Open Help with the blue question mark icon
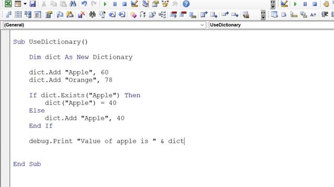 [186, 4]
